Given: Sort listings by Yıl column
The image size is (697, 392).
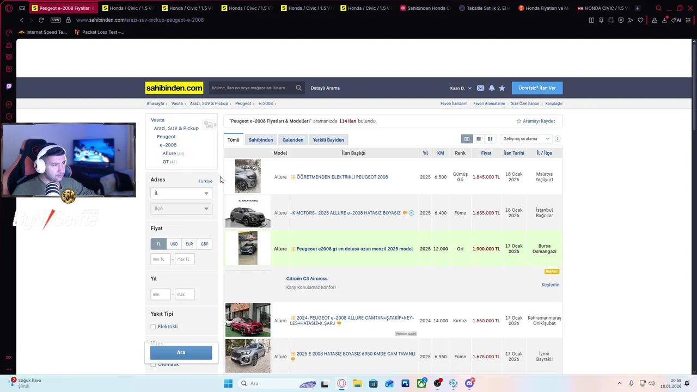Looking at the screenshot, I should (425, 153).
